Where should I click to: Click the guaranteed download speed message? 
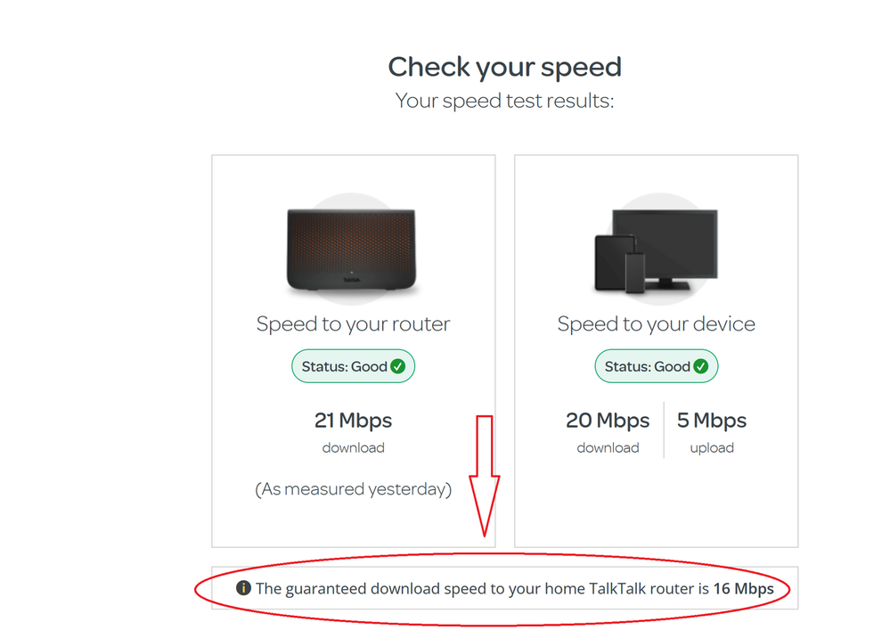click(x=483, y=588)
